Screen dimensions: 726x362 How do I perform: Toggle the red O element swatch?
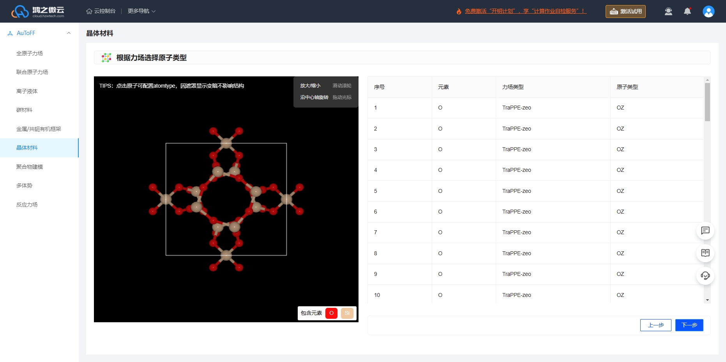coord(331,313)
